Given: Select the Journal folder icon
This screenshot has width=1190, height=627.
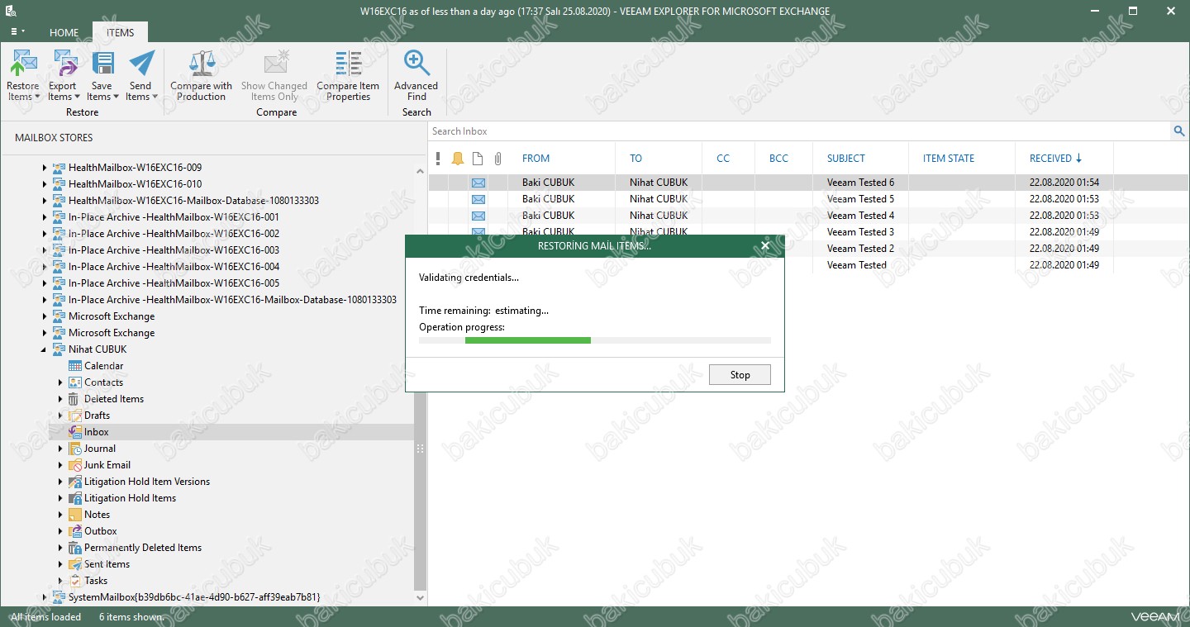Looking at the screenshot, I should click(x=75, y=449).
